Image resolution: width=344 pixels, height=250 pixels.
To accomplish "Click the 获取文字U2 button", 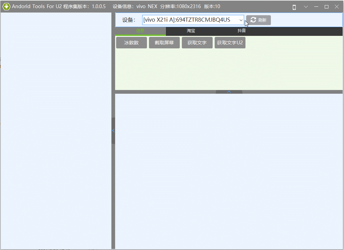I will [230, 43].
